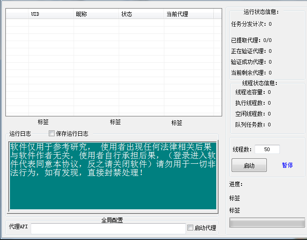Viewport: 307px width, 240px height.
Task: Click inside the teal run log text area
Action: click(113, 189)
